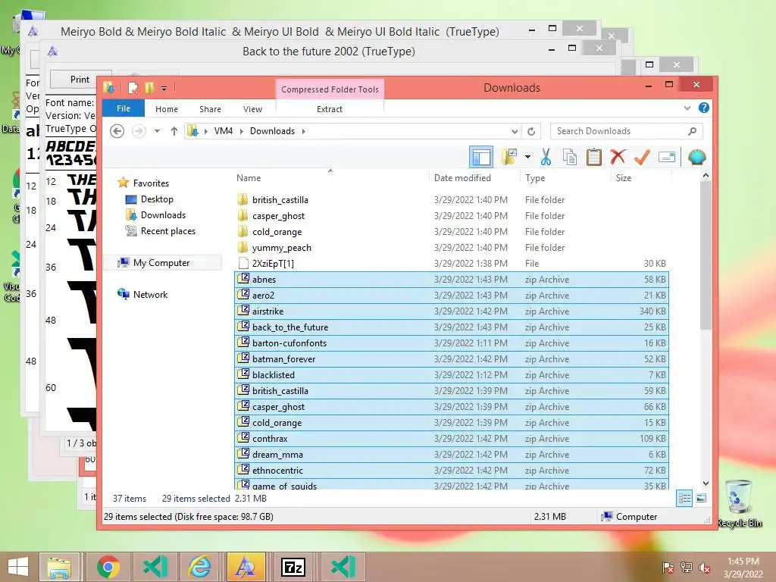This screenshot has height=582, width=776.
Task: Select the cold_orange folder row
Action: [452, 232]
